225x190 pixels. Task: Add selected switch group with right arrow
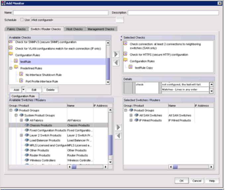coord(118,127)
